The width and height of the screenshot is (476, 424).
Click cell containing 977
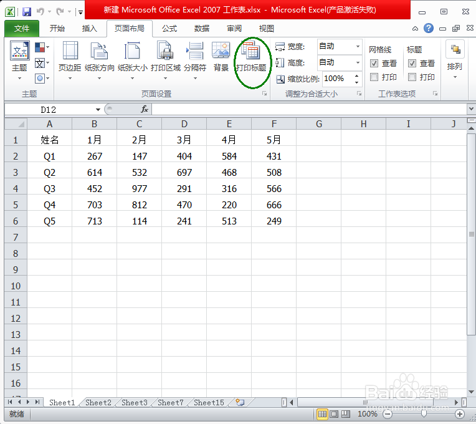(x=140, y=188)
